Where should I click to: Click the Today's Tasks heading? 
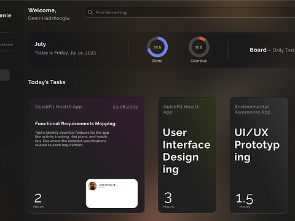[47, 82]
